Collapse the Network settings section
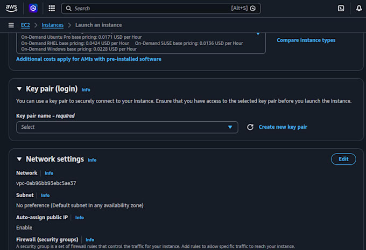 19,159
